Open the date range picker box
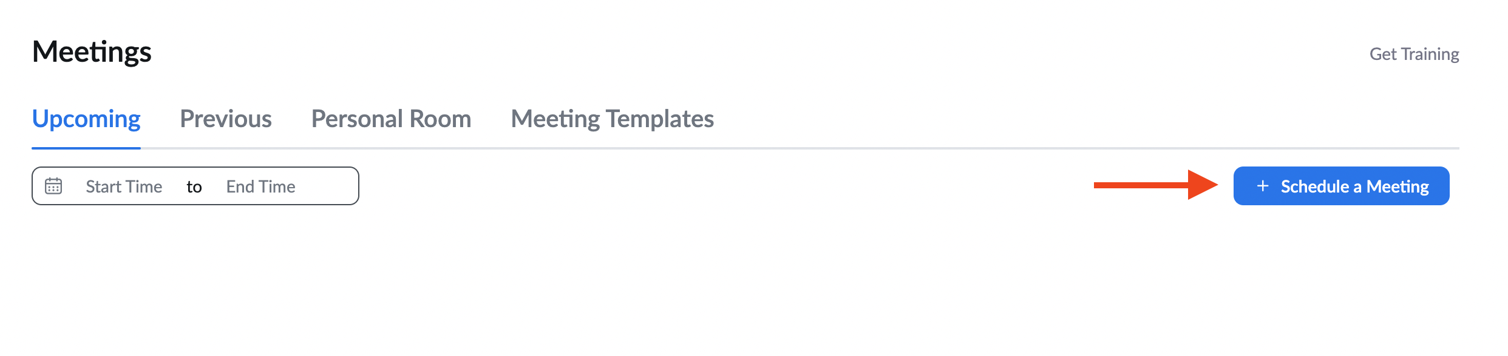 click(195, 186)
